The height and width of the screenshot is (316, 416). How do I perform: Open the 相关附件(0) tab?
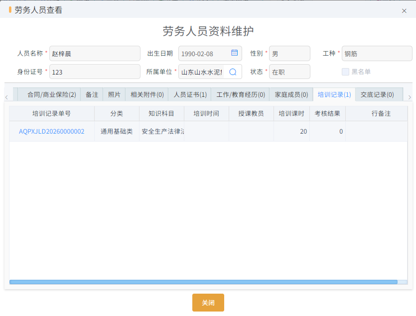click(147, 94)
